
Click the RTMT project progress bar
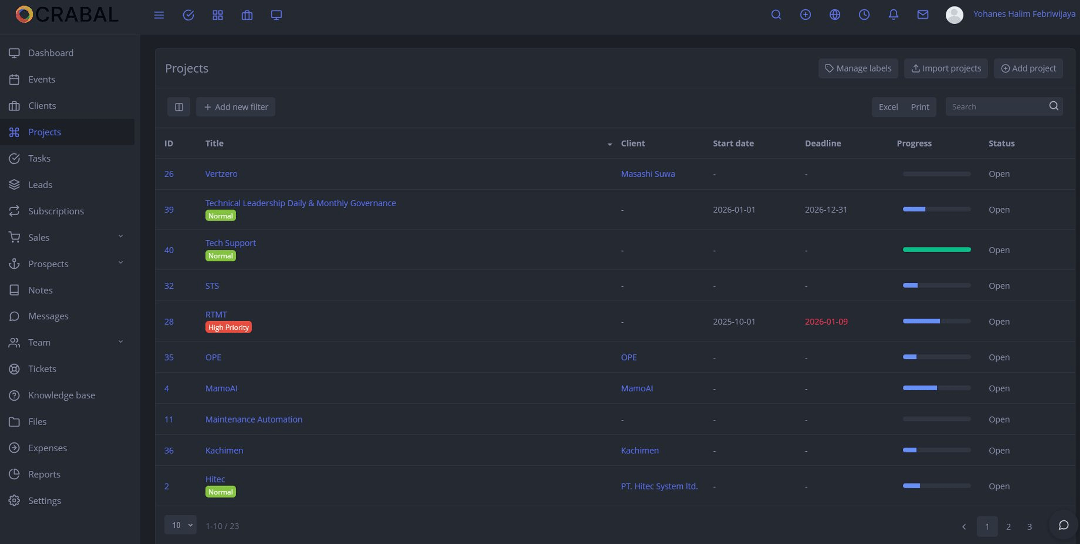click(x=936, y=321)
